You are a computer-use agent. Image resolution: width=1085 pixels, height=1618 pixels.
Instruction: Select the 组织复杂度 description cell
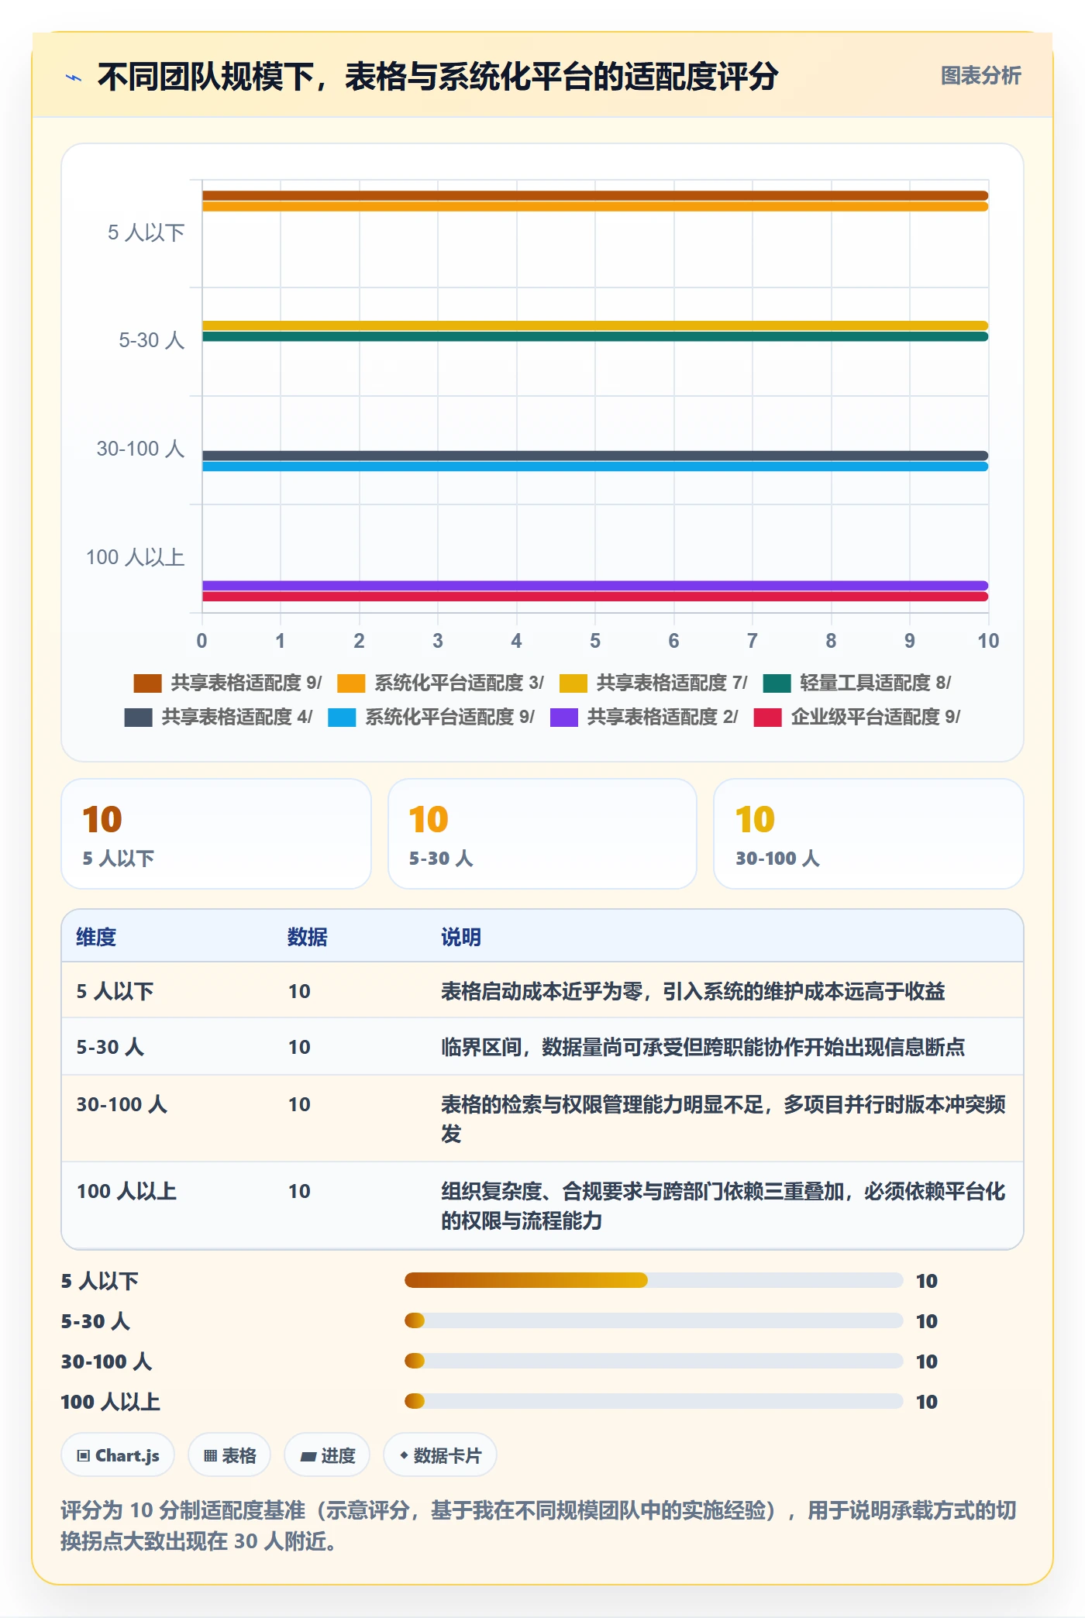tap(724, 1206)
